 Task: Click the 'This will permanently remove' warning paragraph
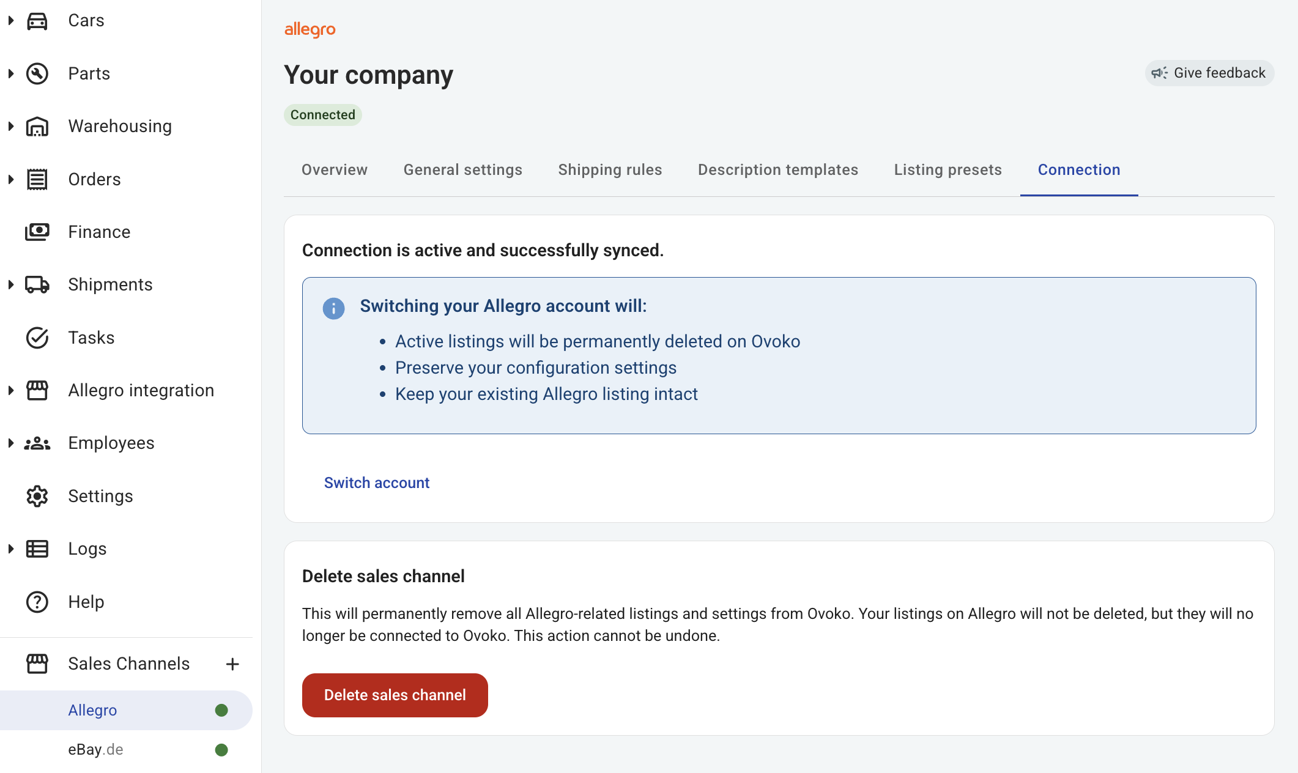pyautogui.click(x=778, y=624)
